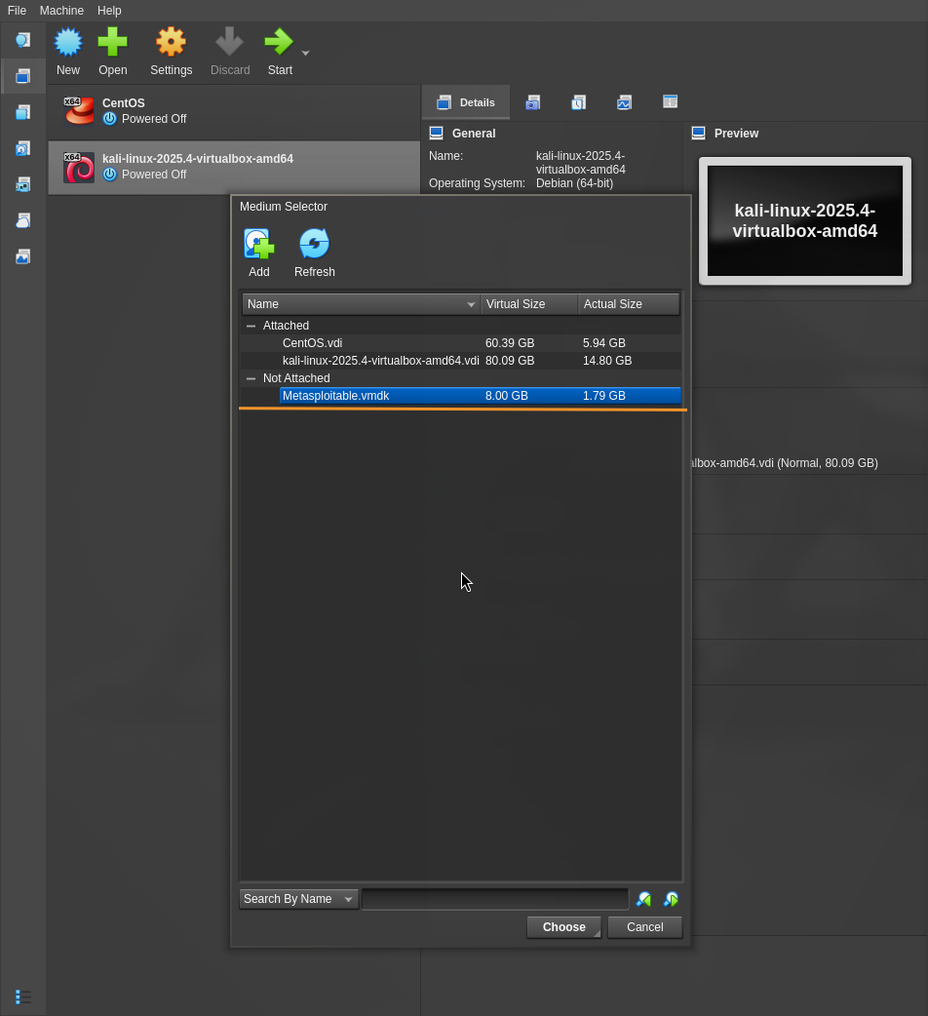Sort media list by Actual Size column

[629, 304]
